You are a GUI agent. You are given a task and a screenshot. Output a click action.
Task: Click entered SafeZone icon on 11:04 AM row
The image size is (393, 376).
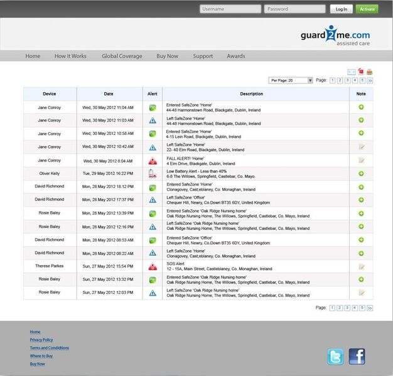pyautogui.click(x=153, y=108)
